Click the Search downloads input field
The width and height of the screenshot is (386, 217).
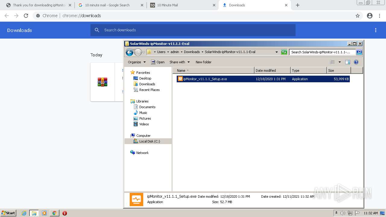(193, 30)
